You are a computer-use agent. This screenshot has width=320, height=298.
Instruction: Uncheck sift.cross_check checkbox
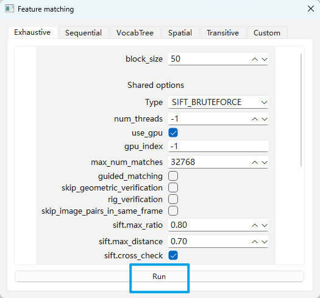[x=173, y=255]
